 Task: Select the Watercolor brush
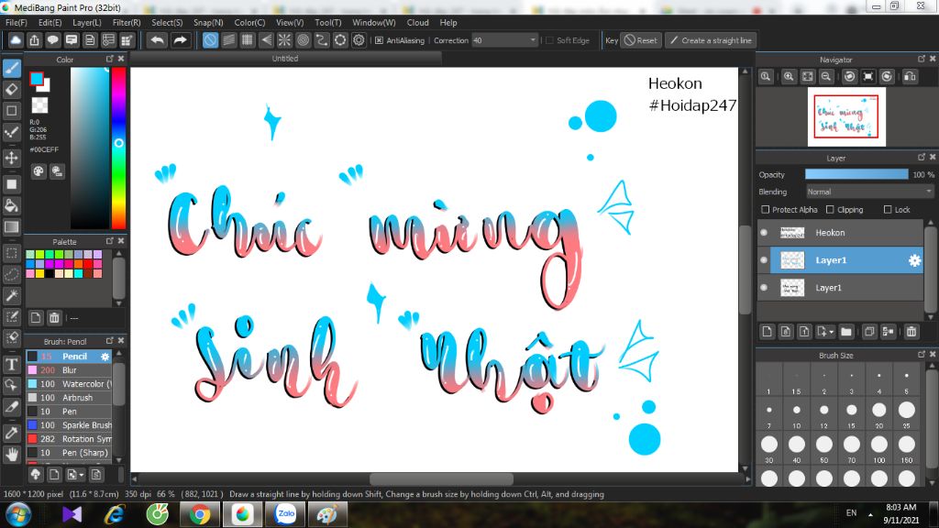[x=69, y=384]
